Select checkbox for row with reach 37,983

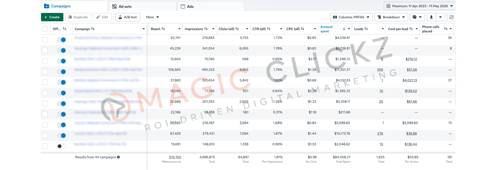coord(45,83)
